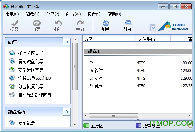Launch 启动光盘制作向导 link
This screenshot has width=195, height=132.
(35, 95)
